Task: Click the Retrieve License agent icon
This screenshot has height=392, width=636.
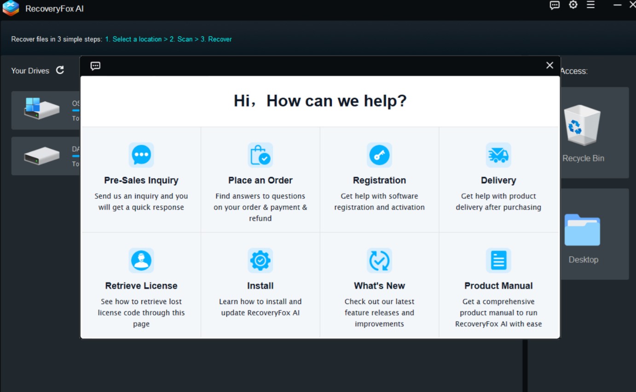Action: pos(141,261)
